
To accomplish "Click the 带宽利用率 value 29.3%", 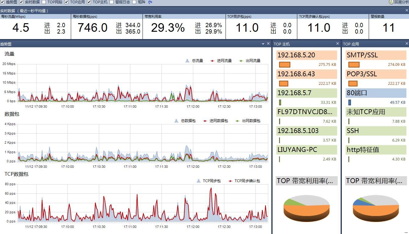I will pyautogui.click(x=168, y=28).
